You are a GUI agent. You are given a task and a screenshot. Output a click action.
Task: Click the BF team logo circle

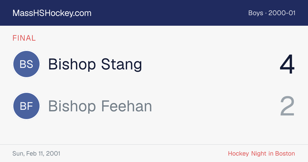coord(26,106)
